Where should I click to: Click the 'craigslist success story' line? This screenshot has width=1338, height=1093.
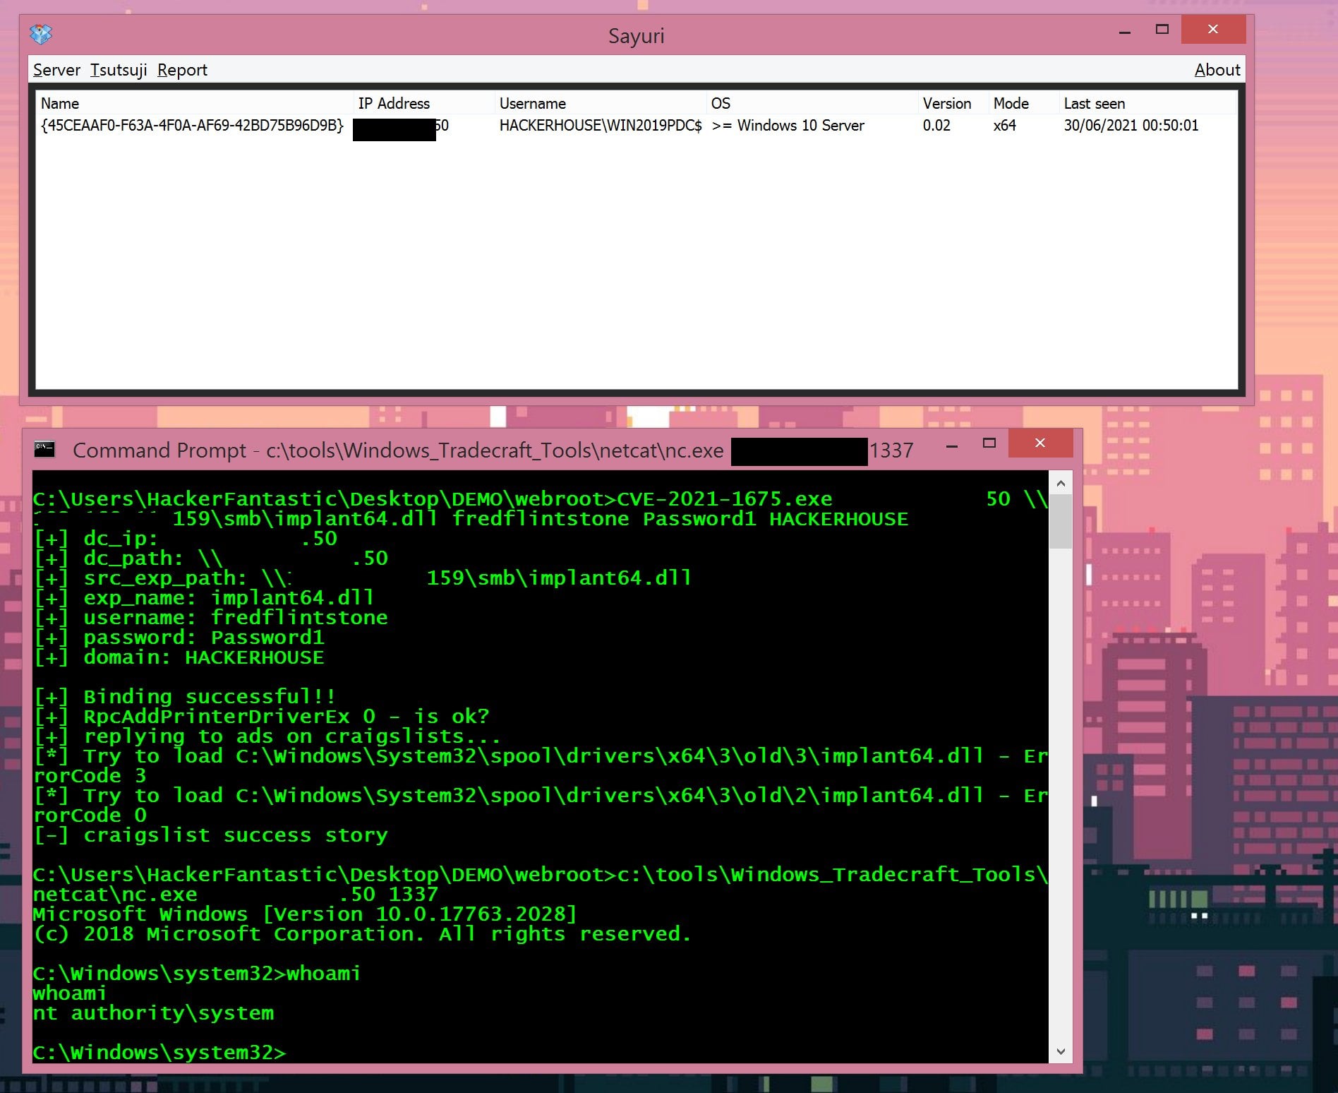210,835
